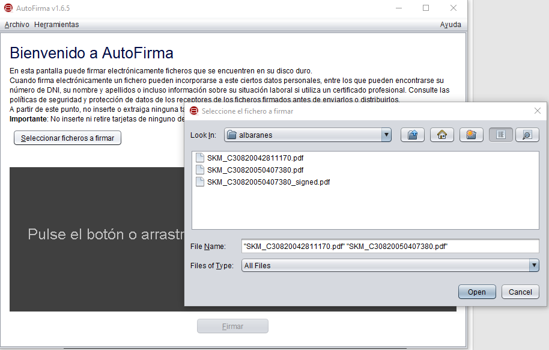The width and height of the screenshot is (549, 350).
Task: Click the document icon of SKM_C30820042811170.pdf
Action: (x=200, y=158)
